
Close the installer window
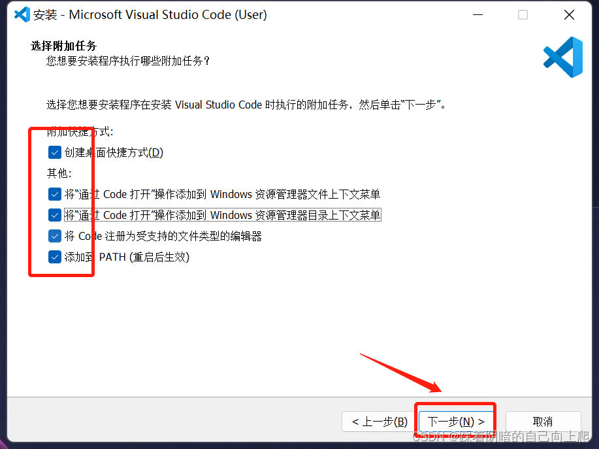[x=569, y=15]
